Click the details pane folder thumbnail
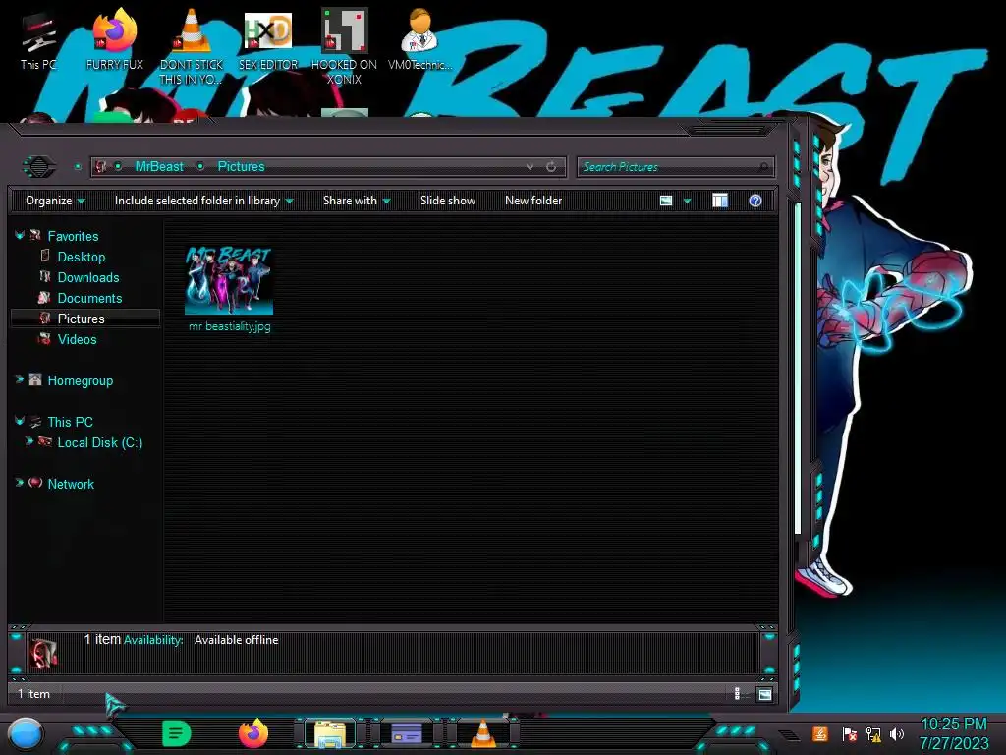Viewport: 1006px width, 755px height. click(x=42, y=653)
